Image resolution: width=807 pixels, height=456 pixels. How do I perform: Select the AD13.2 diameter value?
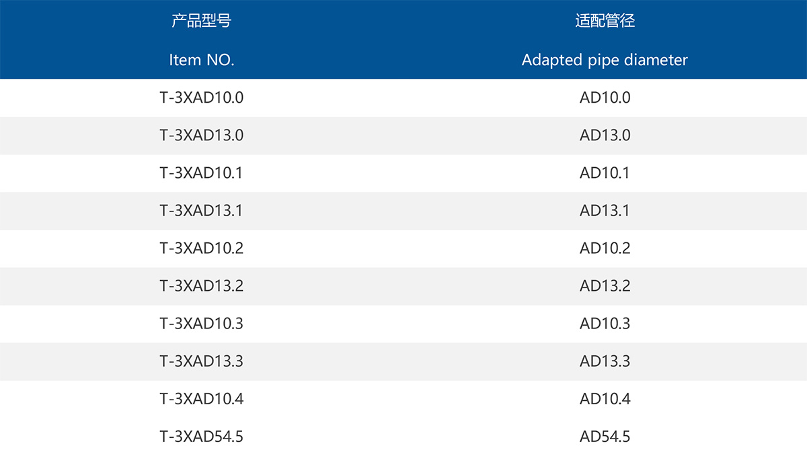tap(605, 285)
